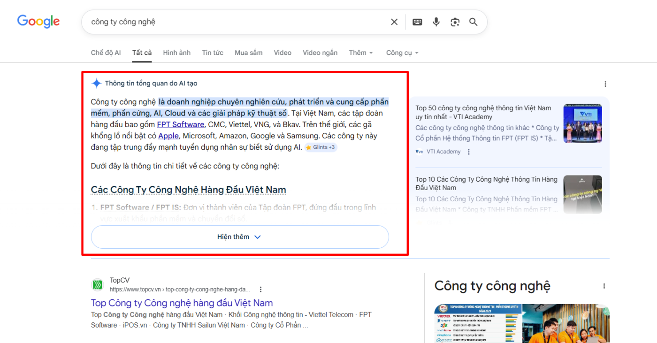This screenshot has width=657, height=343.
Task: Open the FPT Software link
Action: [181, 124]
